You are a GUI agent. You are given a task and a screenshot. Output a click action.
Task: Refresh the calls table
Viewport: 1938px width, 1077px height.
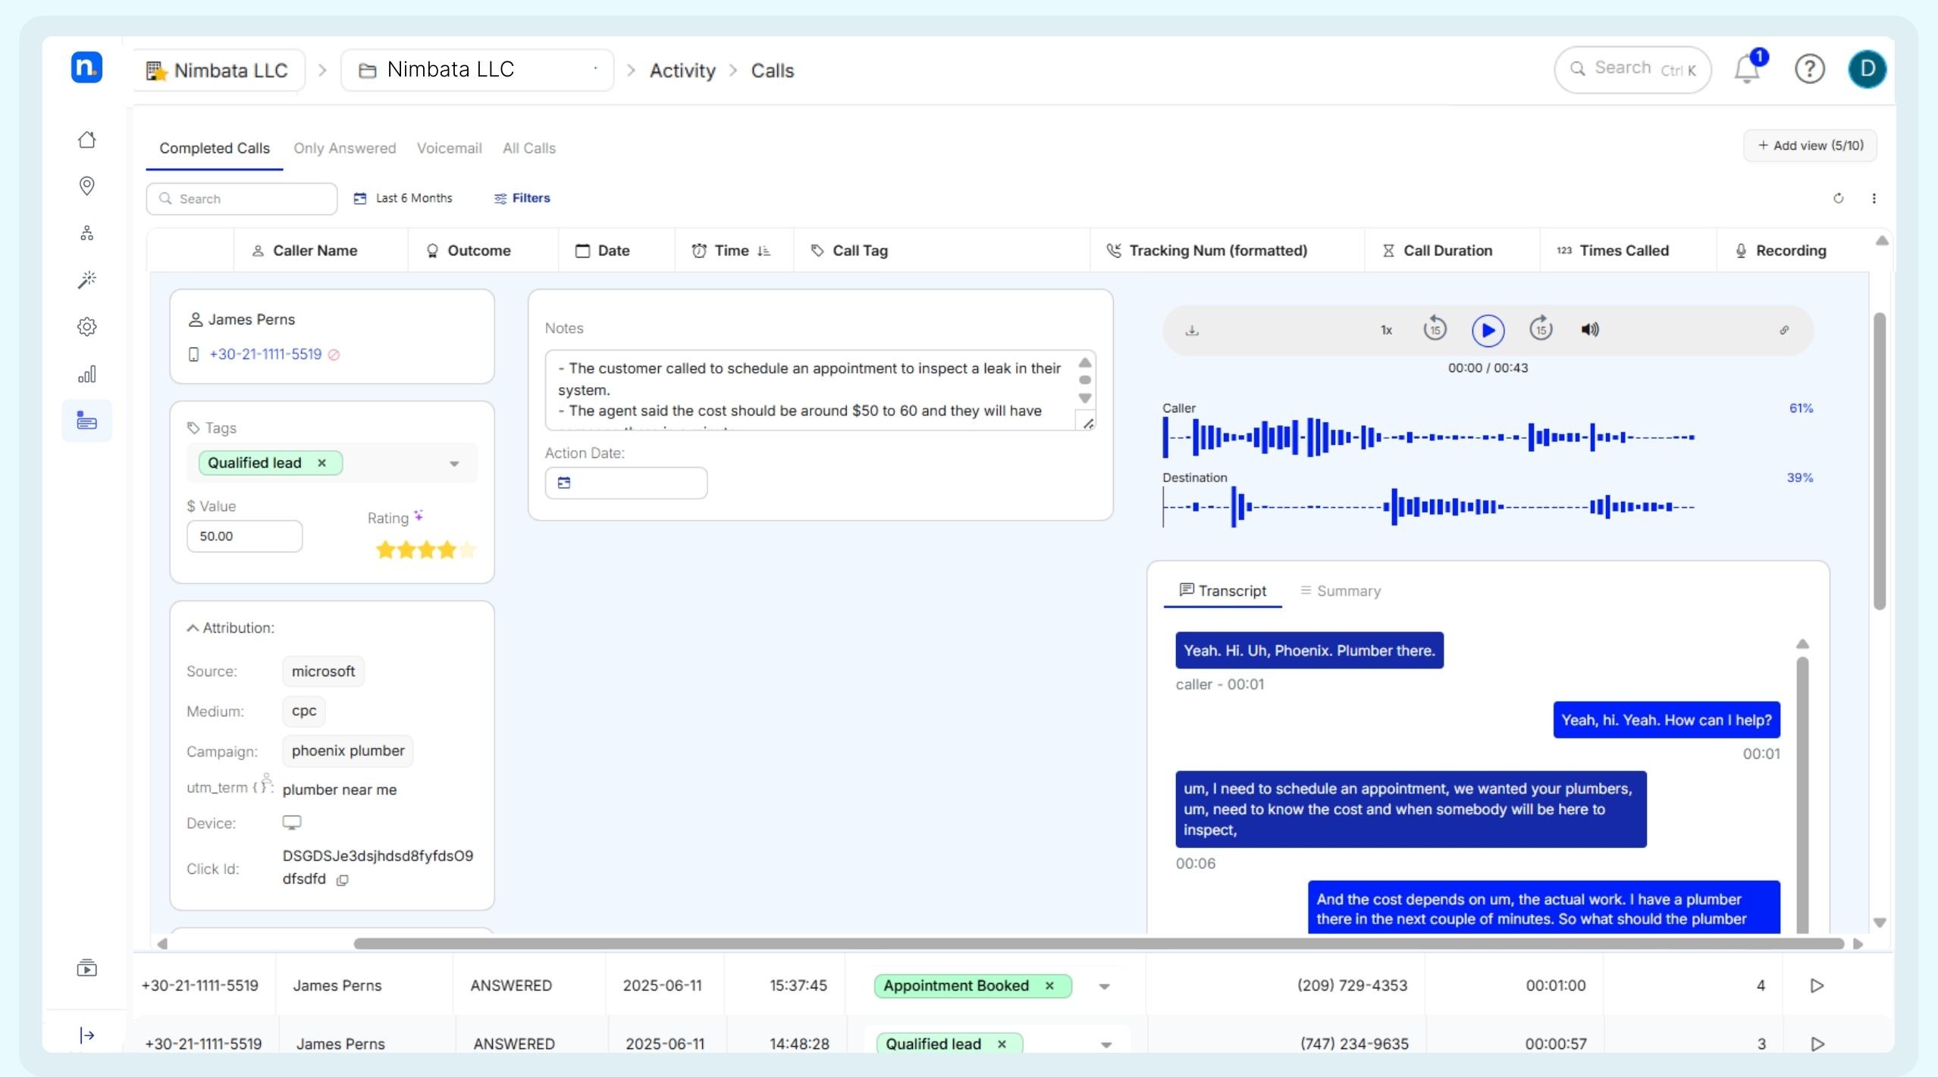[x=1838, y=199]
